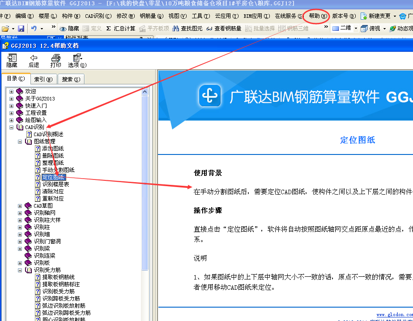Click the 查找图元 binoculars tool
Image resolution: width=413 pixels, height=321 pixels.
pyautogui.click(x=187, y=29)
